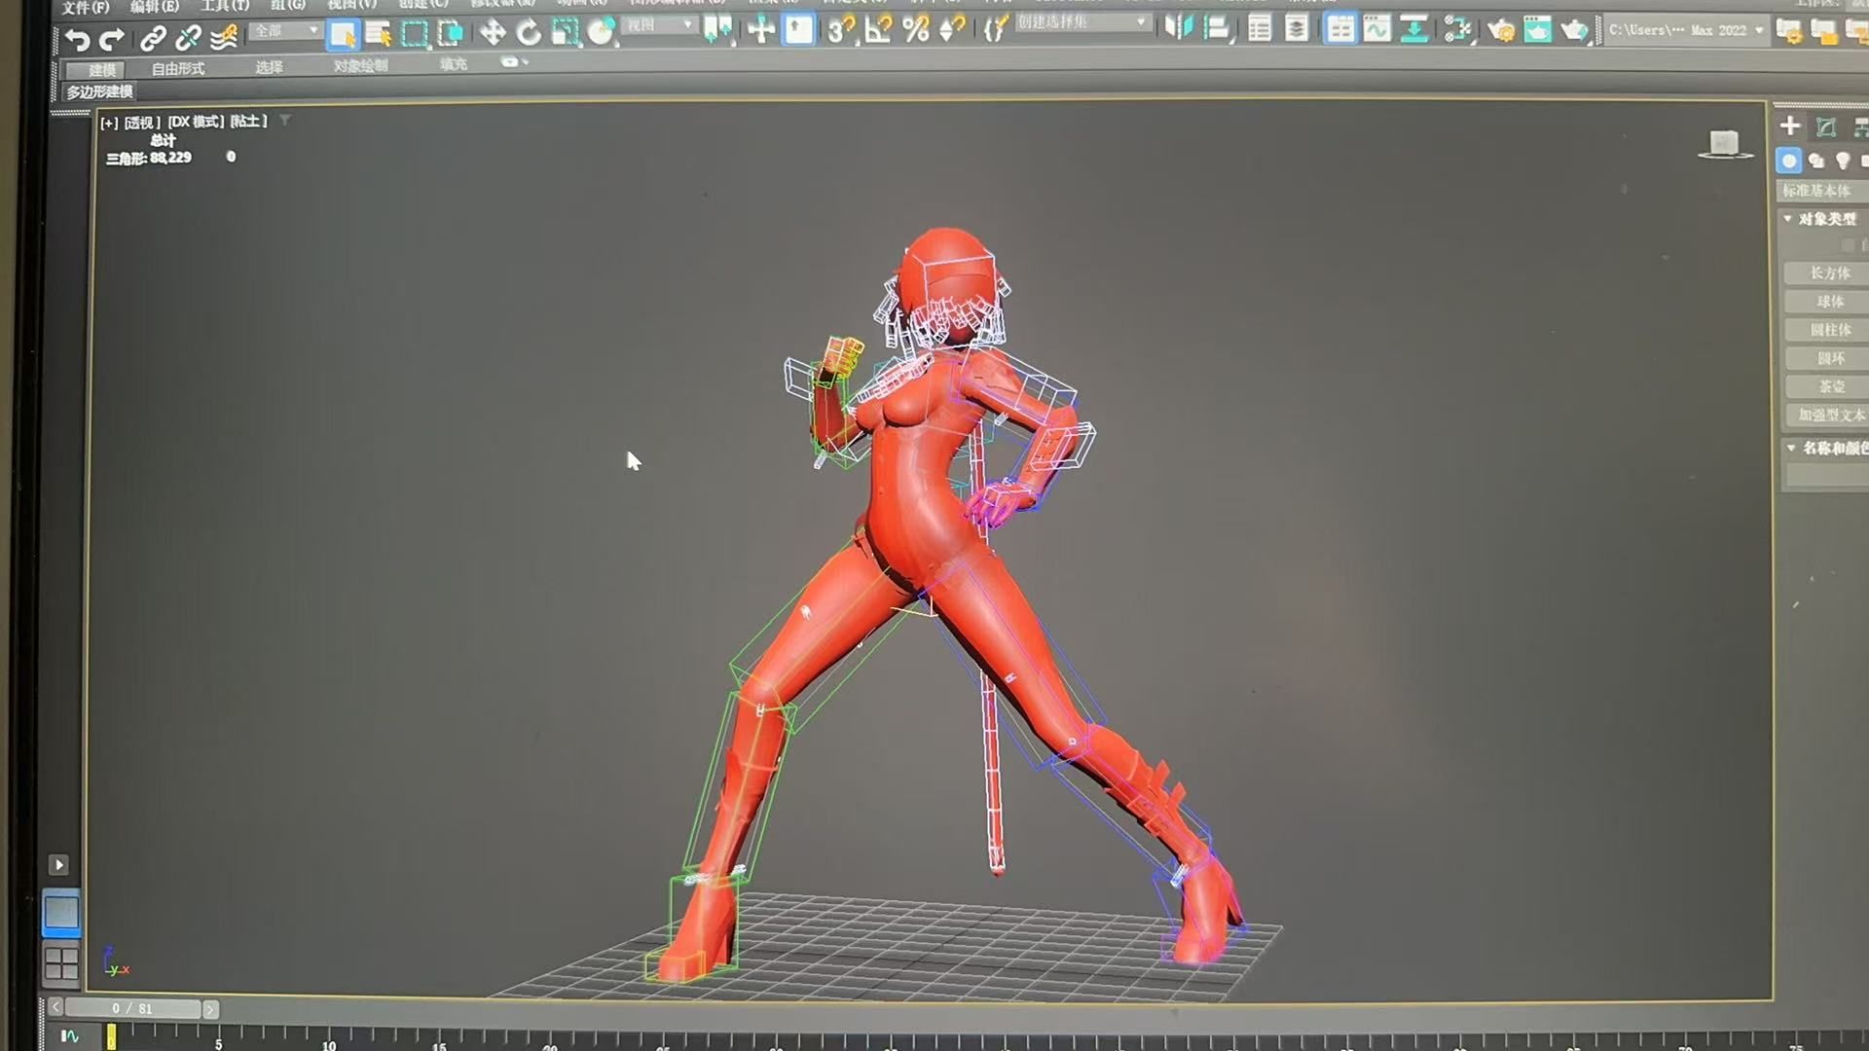Select the Lights bulb category icon
The image size is (1869, 1051).
pyautogui.click(x=1843, y=161)
